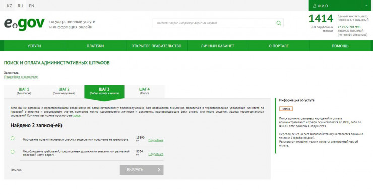Select the dangerous substances transport violation radio

[x=13, y=138]
